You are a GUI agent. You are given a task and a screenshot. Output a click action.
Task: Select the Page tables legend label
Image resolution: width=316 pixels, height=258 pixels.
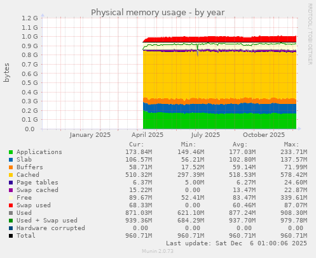coord(38,183)
